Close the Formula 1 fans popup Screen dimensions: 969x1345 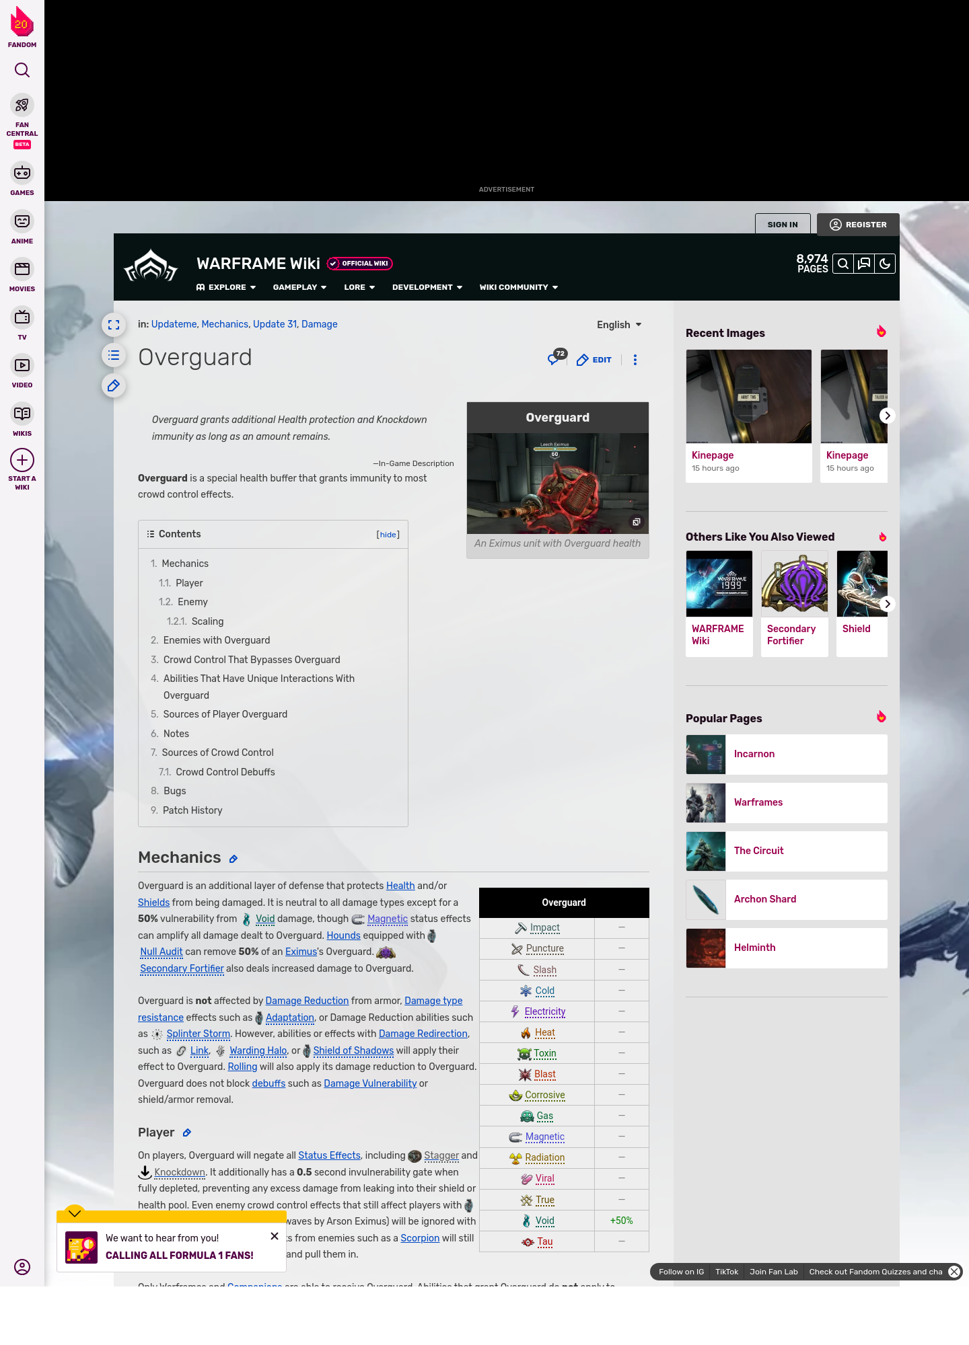pos(275,1236)
